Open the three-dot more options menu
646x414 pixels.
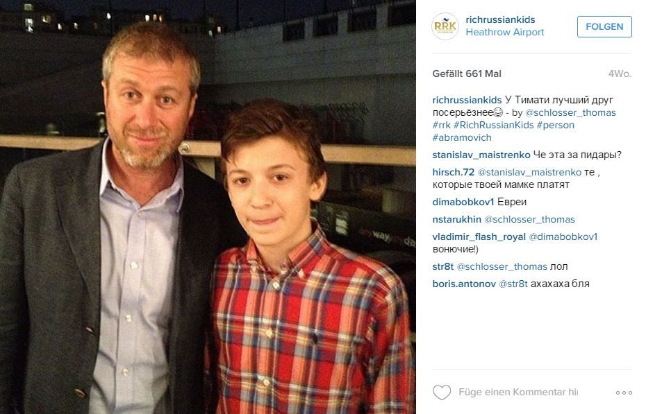coord(624,393)
